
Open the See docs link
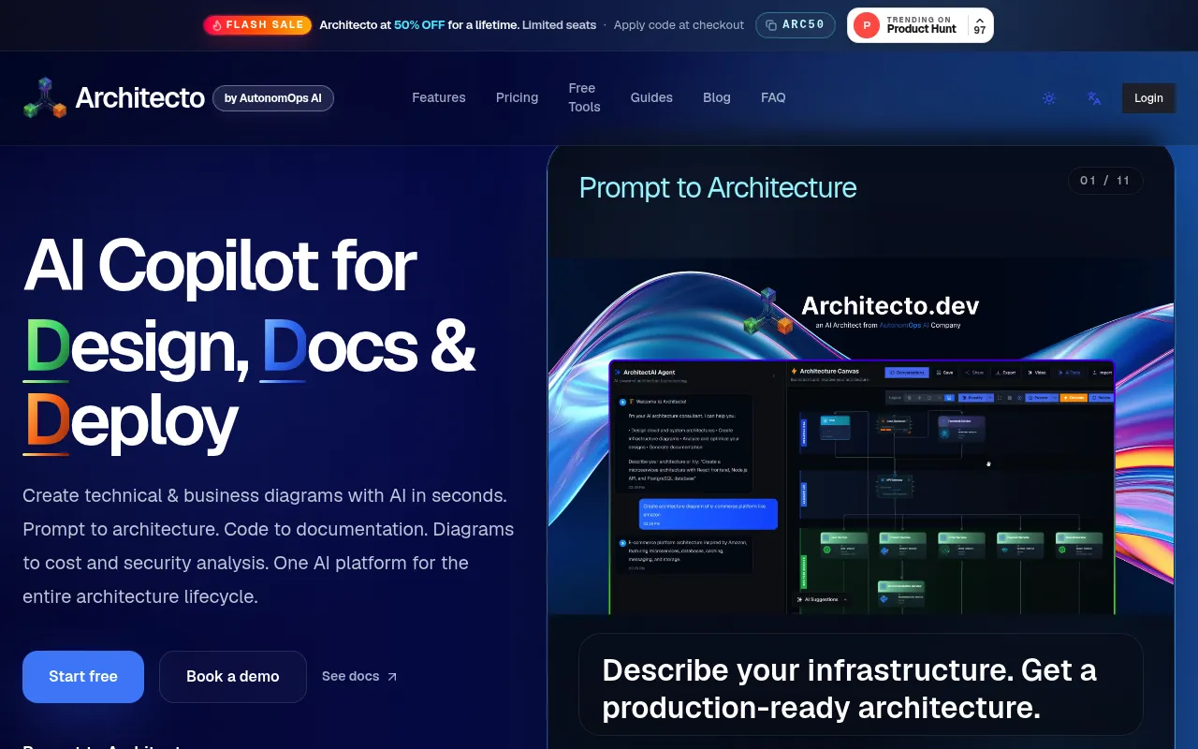tap(359, 676)
